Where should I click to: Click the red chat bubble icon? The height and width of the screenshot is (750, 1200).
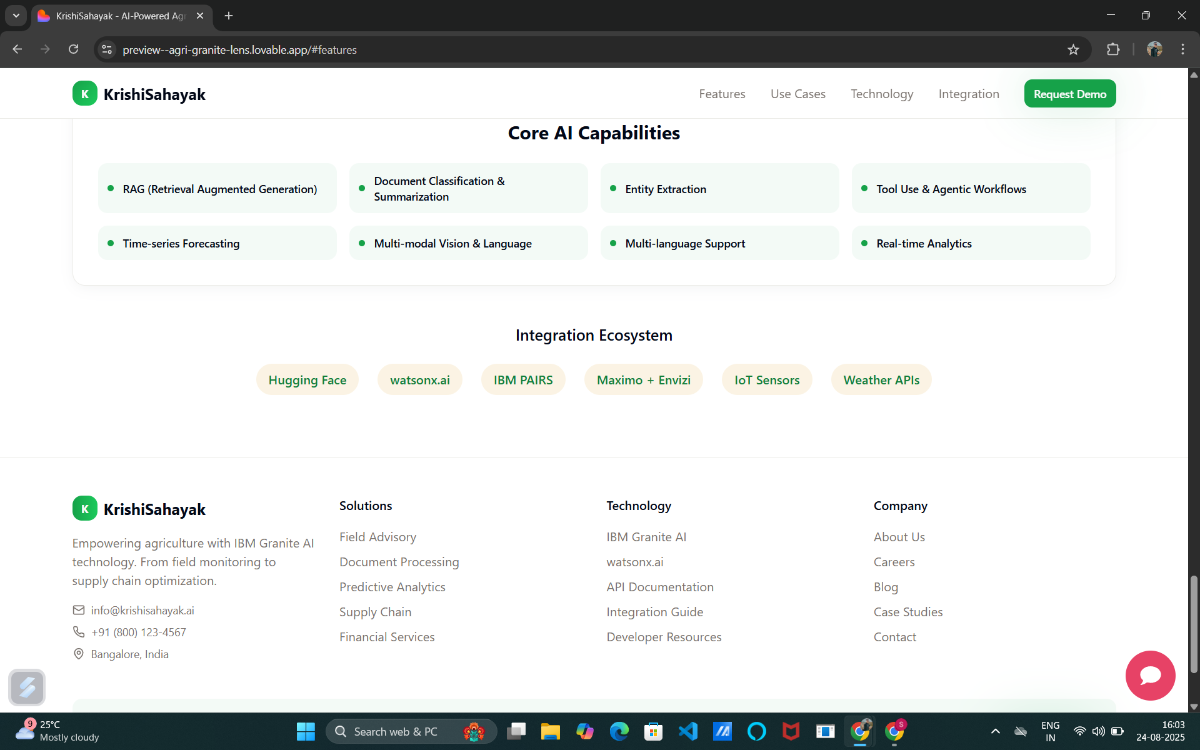click(x=1150, y=675)
